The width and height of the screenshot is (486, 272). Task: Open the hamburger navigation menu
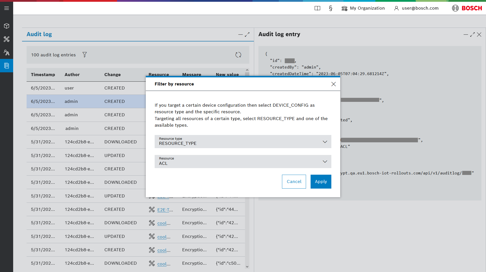pyautogui.click(x=7, y=8)
